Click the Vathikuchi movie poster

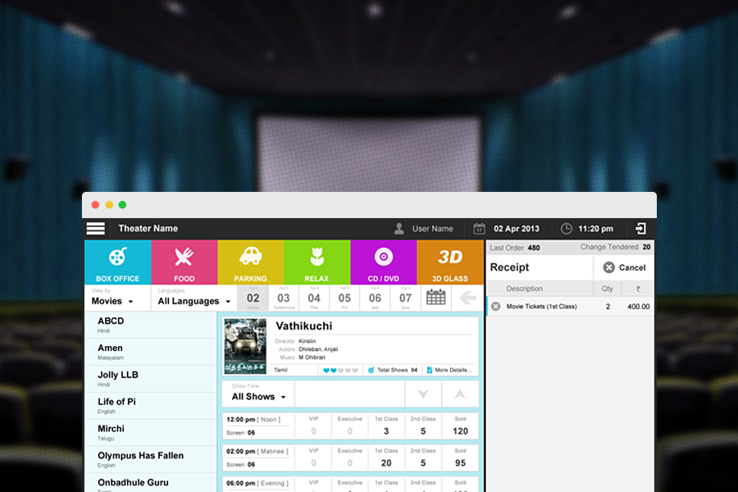245,347
